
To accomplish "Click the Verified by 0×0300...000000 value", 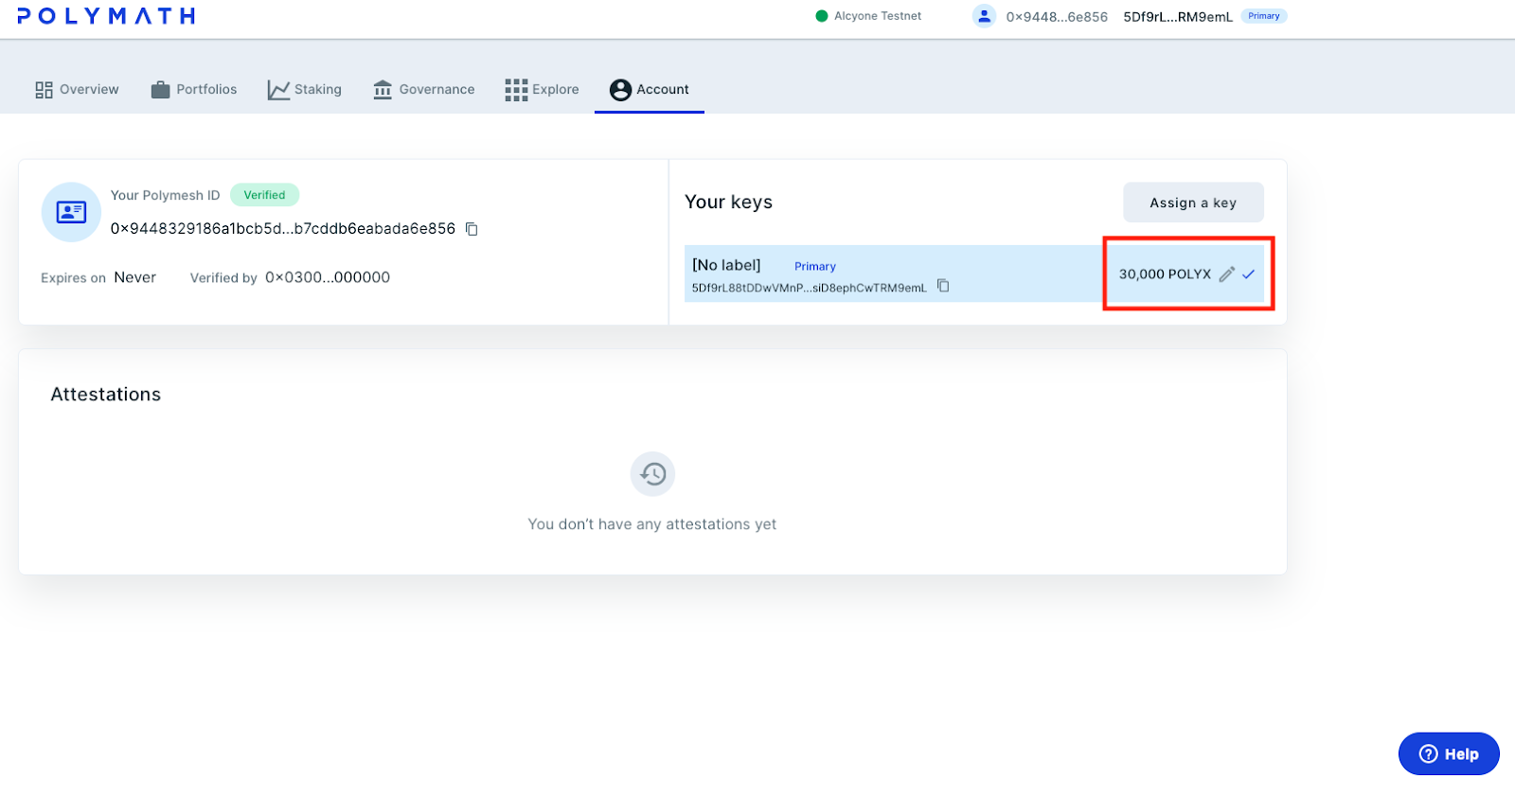I will pos(328,277).
